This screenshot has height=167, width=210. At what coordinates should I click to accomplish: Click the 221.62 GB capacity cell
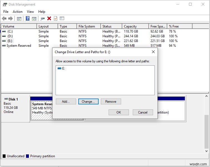131,41
